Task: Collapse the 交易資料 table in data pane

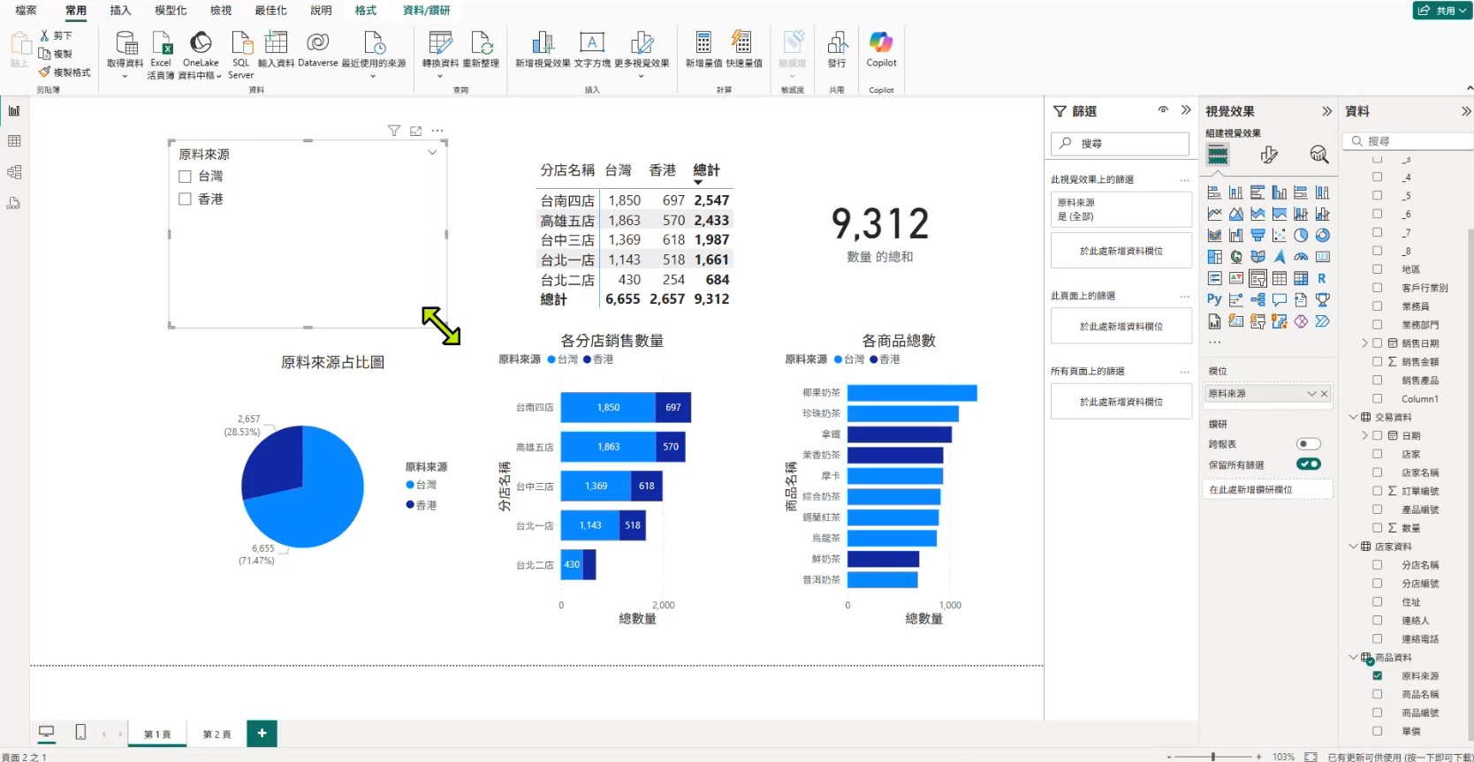Action: [x=1353, y=417]
